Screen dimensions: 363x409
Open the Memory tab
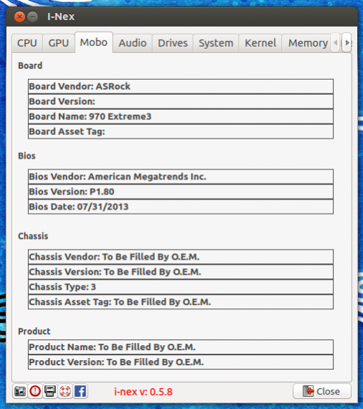coord(308,43)
